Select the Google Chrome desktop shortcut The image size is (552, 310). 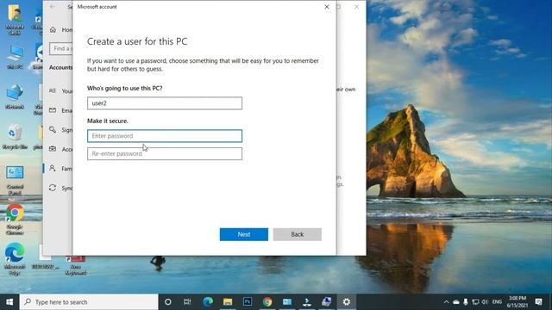(x=15, y=220)
